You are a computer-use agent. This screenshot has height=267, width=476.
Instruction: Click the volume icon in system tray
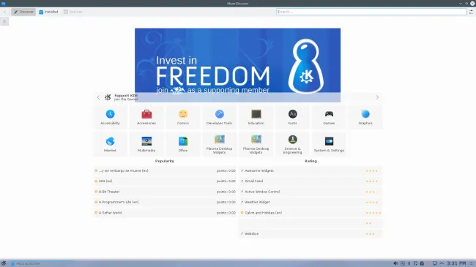pyautogui.click(x=395, y=263)
